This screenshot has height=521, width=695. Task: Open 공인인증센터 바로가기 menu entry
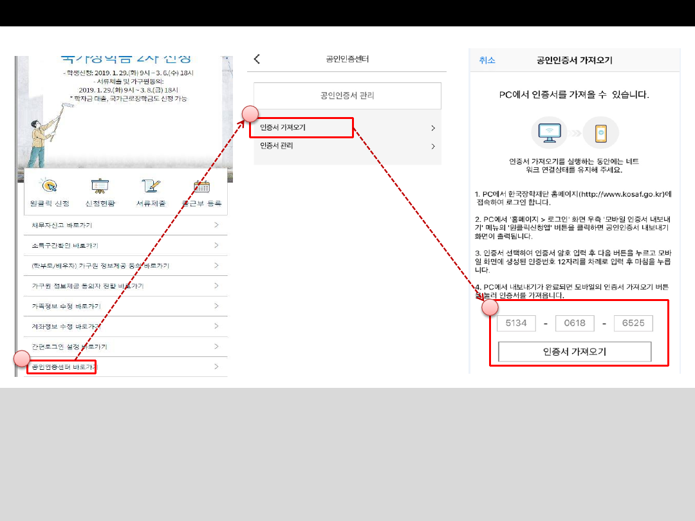click(x=63, y=367)
